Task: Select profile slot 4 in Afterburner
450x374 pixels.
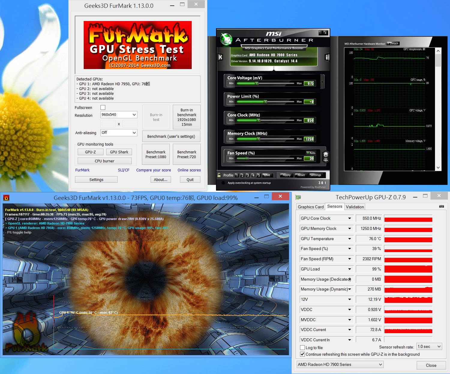Action: (x=253, y=175)
